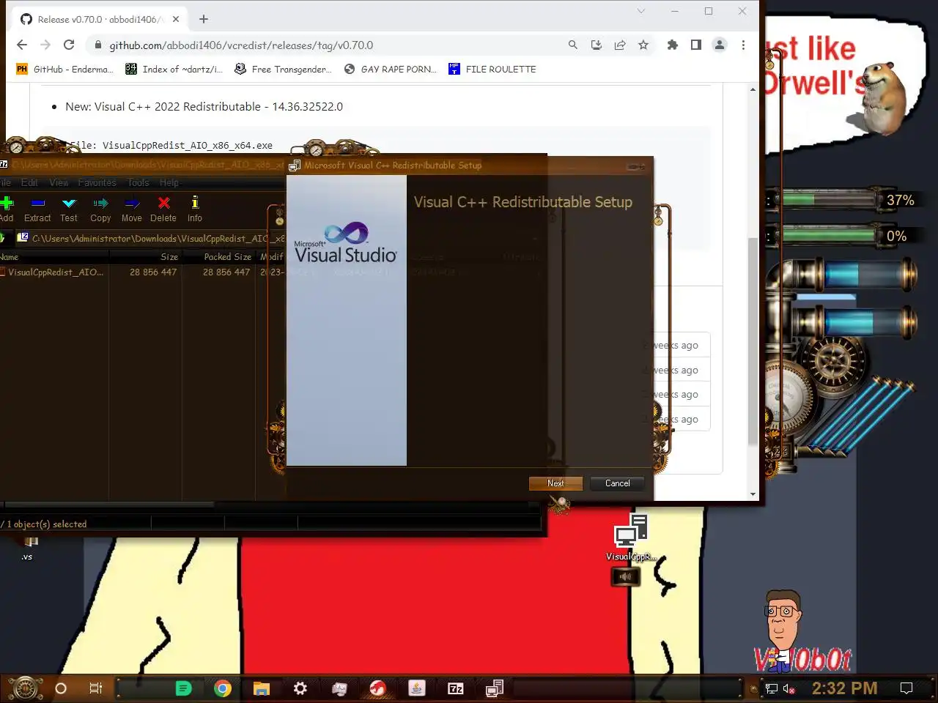Open Settings gear in the taskbar

tap(300, 688)
